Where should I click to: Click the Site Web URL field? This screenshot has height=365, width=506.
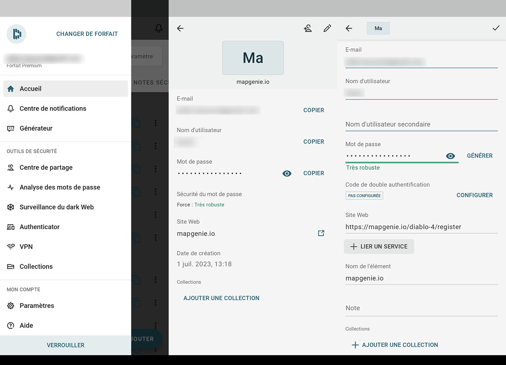[x=422, y=227]
